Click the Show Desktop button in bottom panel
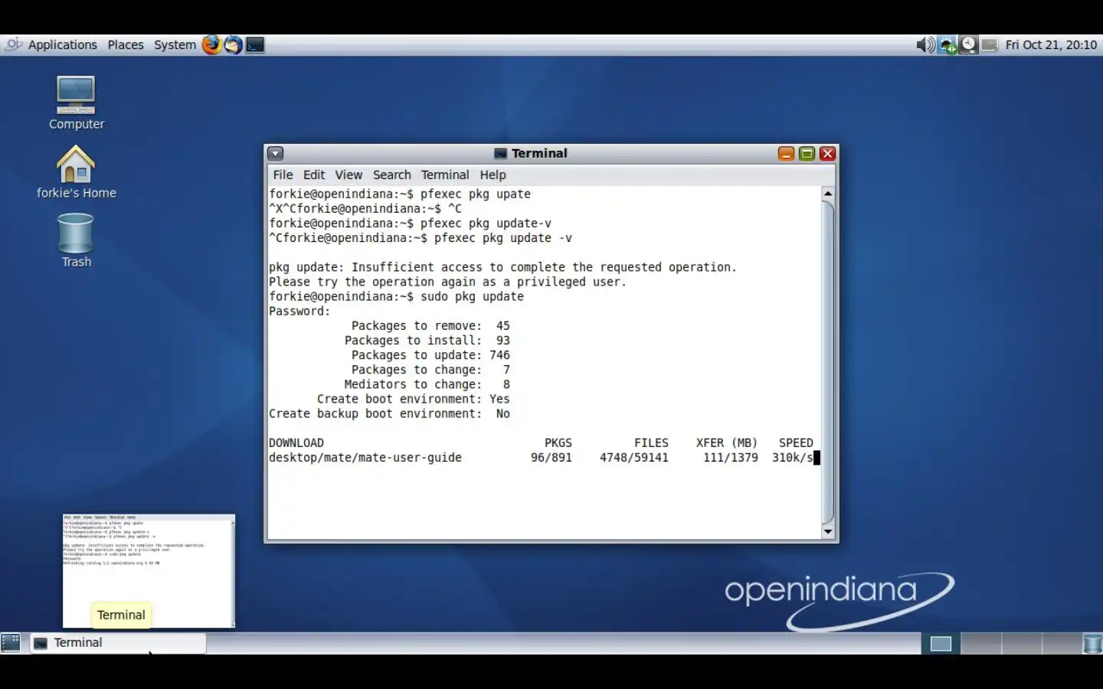Screen dimensions: 1103x689 11,643
